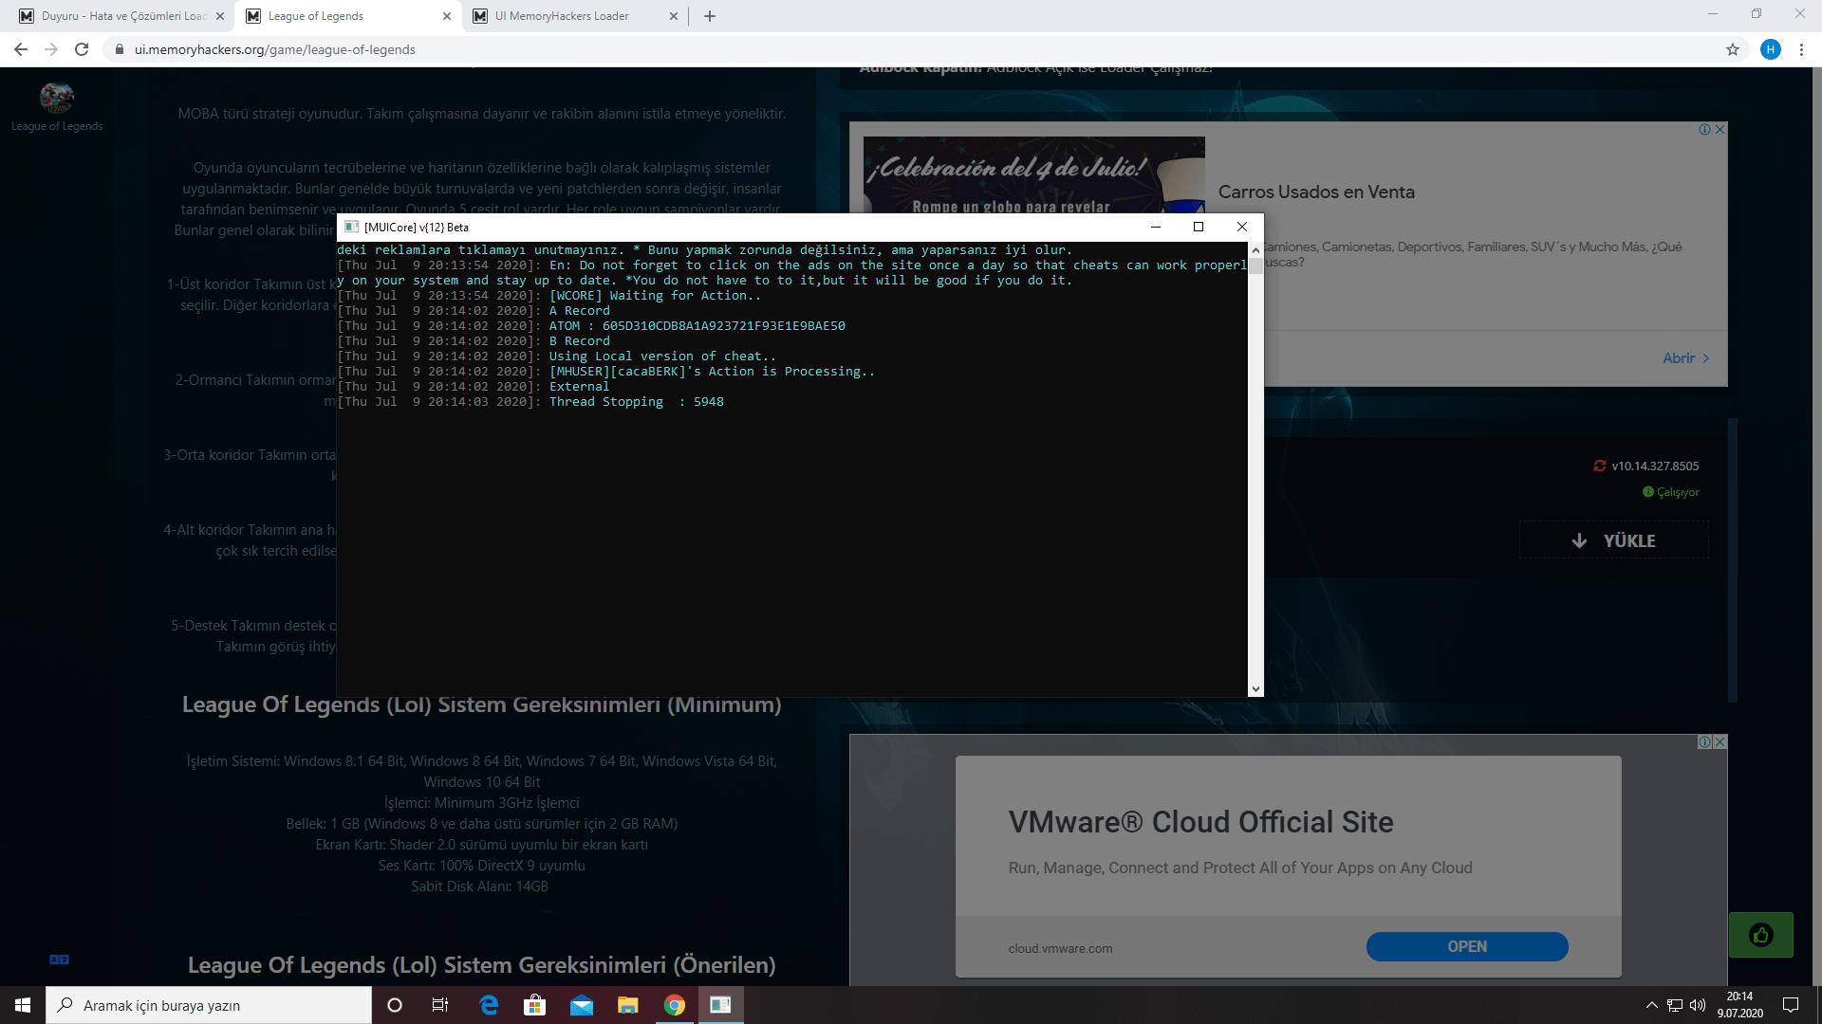Click the cloud.vmware.com link in the ad
Viewport: 1822px width, 1024px height.
pos(1060,948)
